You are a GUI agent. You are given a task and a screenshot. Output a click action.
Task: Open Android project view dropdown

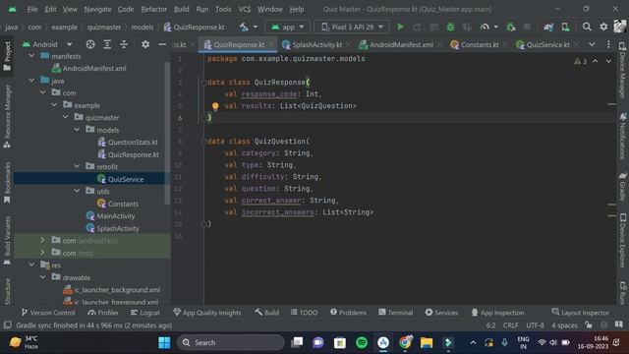(x=47, y=44)
